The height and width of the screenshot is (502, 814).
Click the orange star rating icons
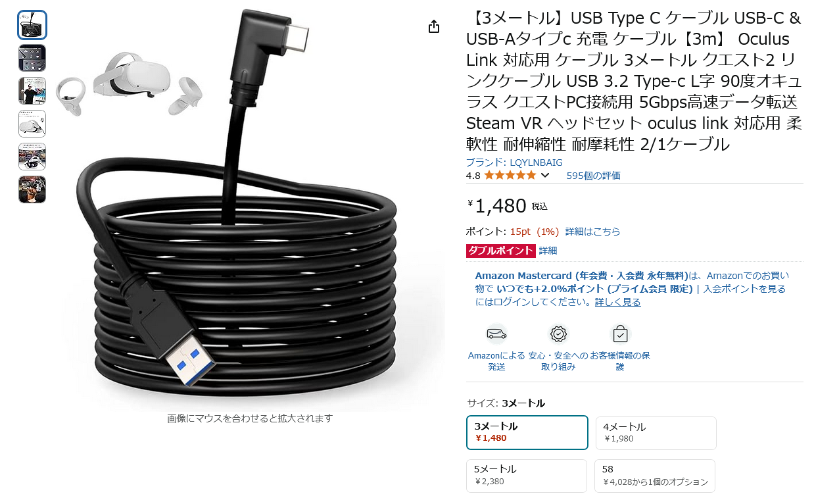tap(510, 176)
